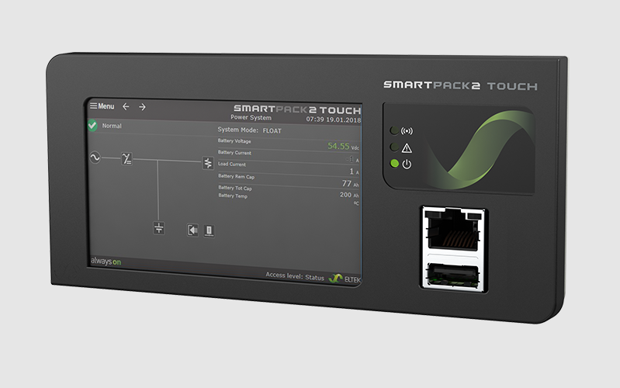Select the 'Battery Current' row
Image resolution: width=620 pixels, height=388 pixels.
pos(289,156)
